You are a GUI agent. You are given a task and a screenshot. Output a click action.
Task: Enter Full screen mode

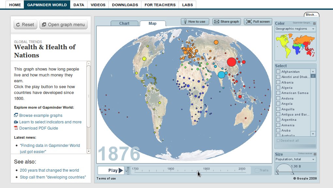tap(258, 22)
